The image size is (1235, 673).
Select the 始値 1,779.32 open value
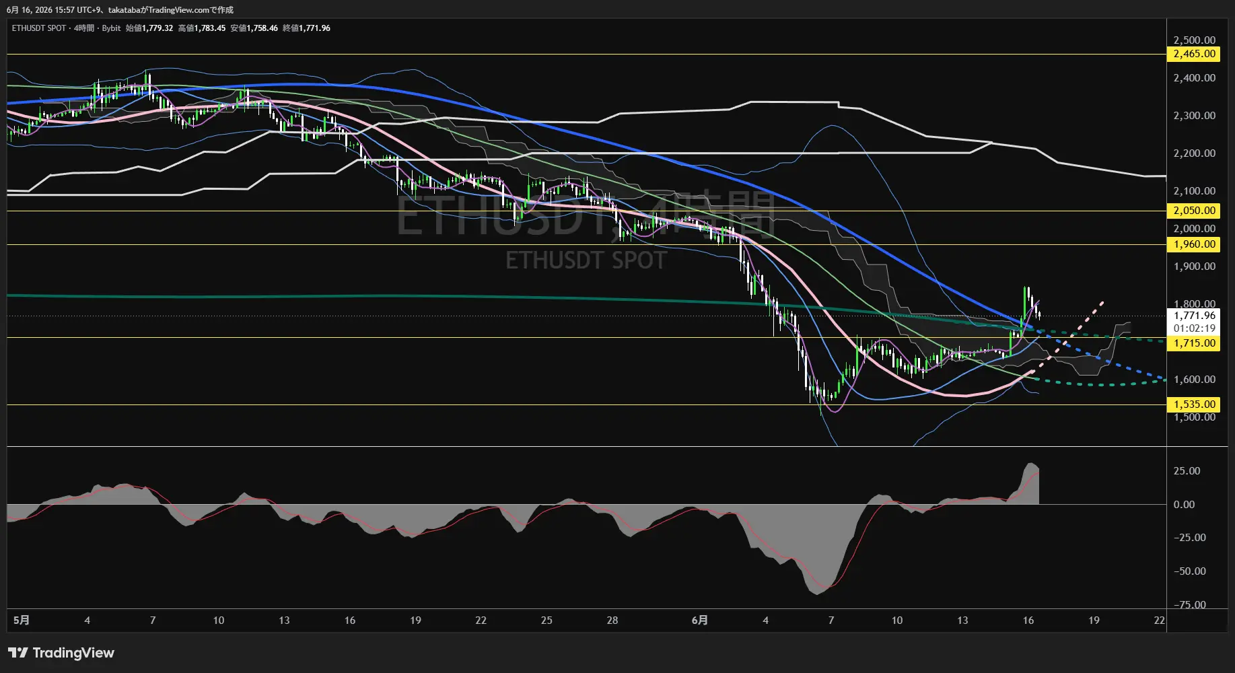point(149,28)
